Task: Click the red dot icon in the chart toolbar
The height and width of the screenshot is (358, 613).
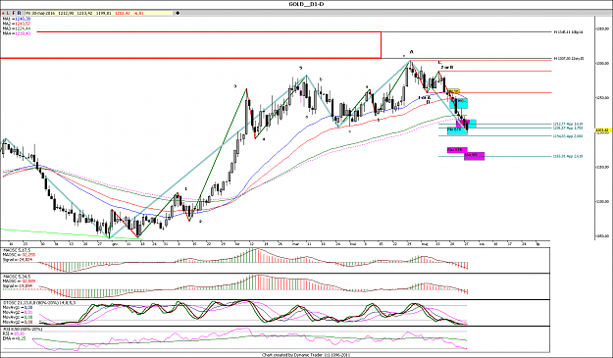Action: [x=3, y=13]
